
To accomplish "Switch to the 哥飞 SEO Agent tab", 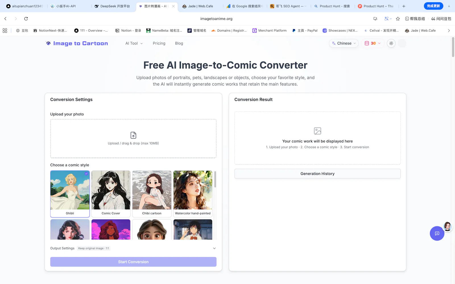I will click(288, 6).
